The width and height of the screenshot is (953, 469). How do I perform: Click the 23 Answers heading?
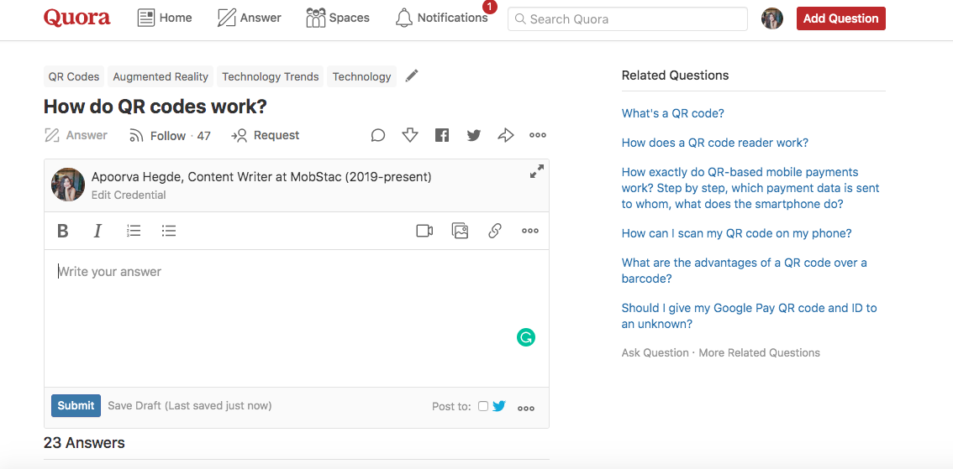(x=84, y=443)
